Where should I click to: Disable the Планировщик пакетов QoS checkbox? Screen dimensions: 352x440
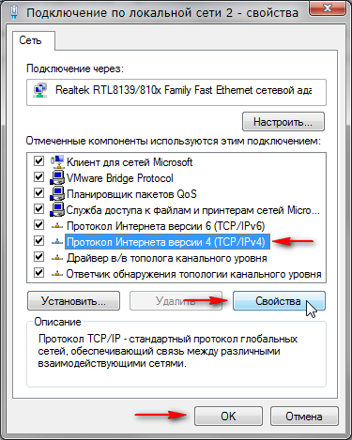click(38, 193)
